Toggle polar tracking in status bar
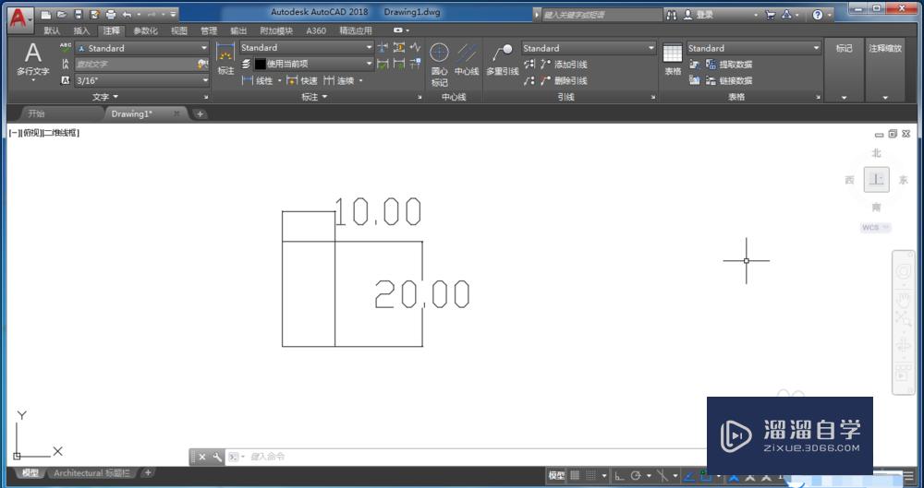The height and width of the screenshot is (488, 924). pyautogui.click(x=636, y=475)
